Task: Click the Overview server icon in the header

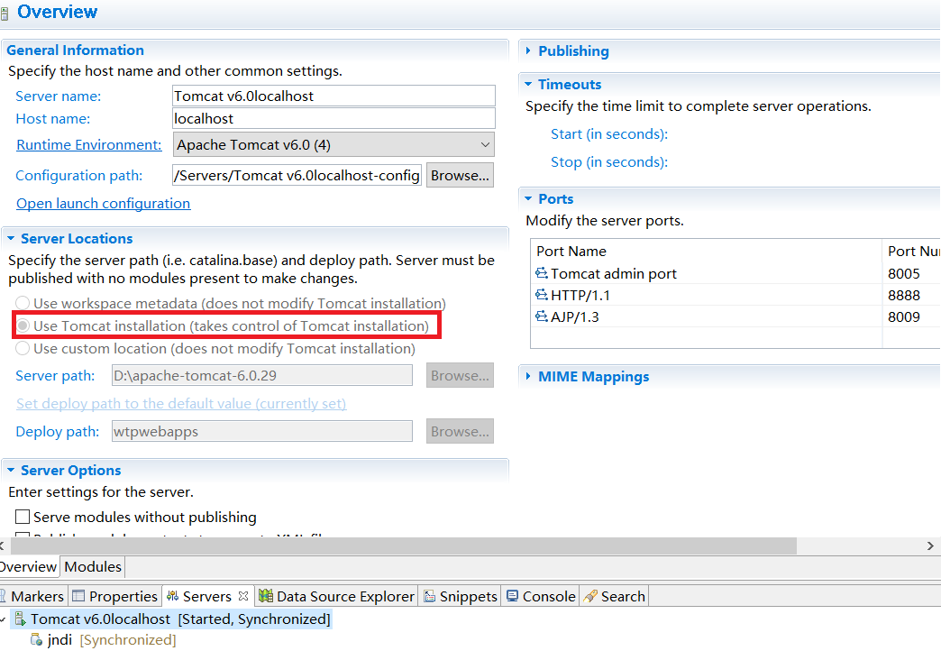Action: click(5, 14)
